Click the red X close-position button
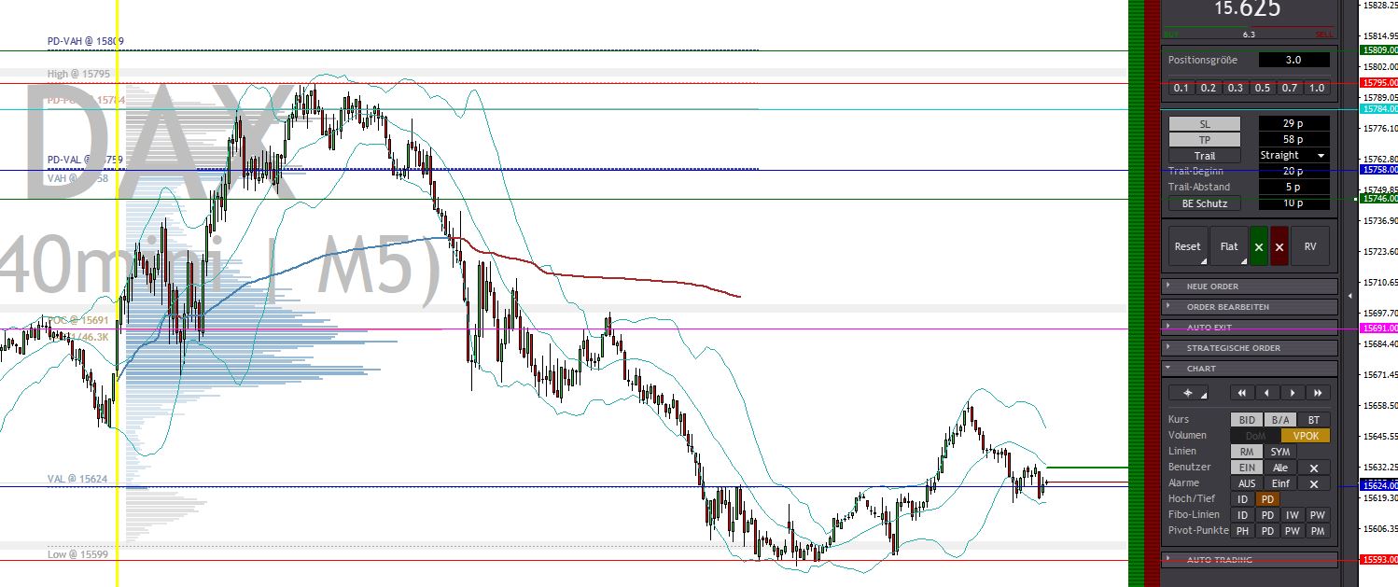Image resolution: width=1398 pixels, height=587 pixels. (x=1279, y=247)
